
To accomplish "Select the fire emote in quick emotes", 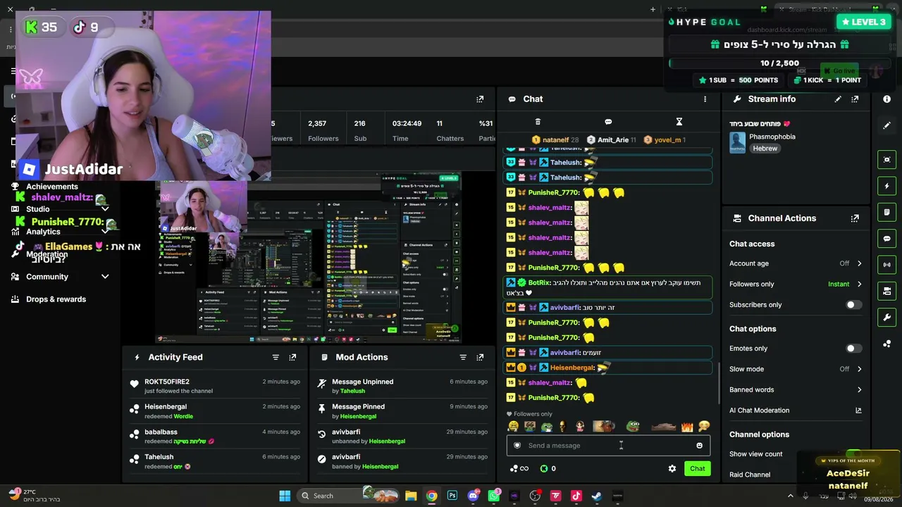I will [687, 427].
